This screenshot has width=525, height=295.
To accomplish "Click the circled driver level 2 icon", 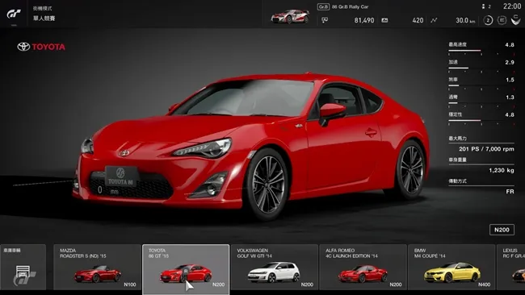I will (x=488, y=20).
